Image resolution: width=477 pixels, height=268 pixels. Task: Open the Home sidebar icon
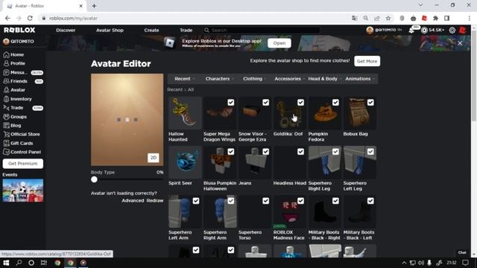point(6,54)
